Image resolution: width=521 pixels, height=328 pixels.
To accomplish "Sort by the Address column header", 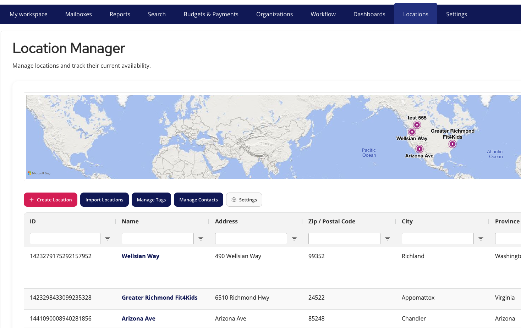I will pos(226,221).
